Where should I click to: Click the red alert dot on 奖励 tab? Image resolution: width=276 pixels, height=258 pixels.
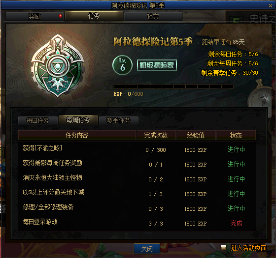pyautogui.click(x=60, y=16)
